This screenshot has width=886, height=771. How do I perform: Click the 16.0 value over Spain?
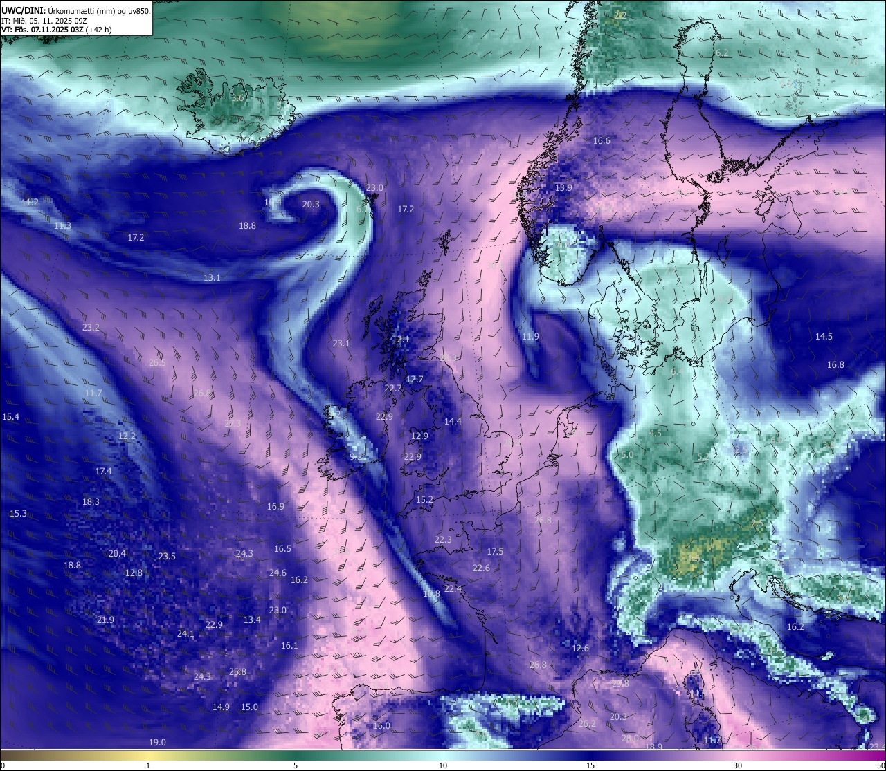381,726
